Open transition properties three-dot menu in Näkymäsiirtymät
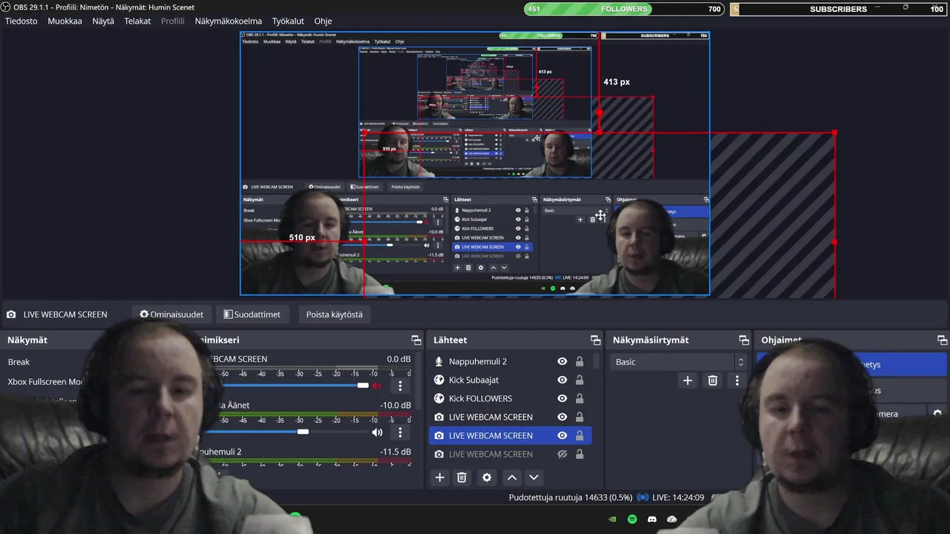The image size is (950, 534). [x=737, y=380]
